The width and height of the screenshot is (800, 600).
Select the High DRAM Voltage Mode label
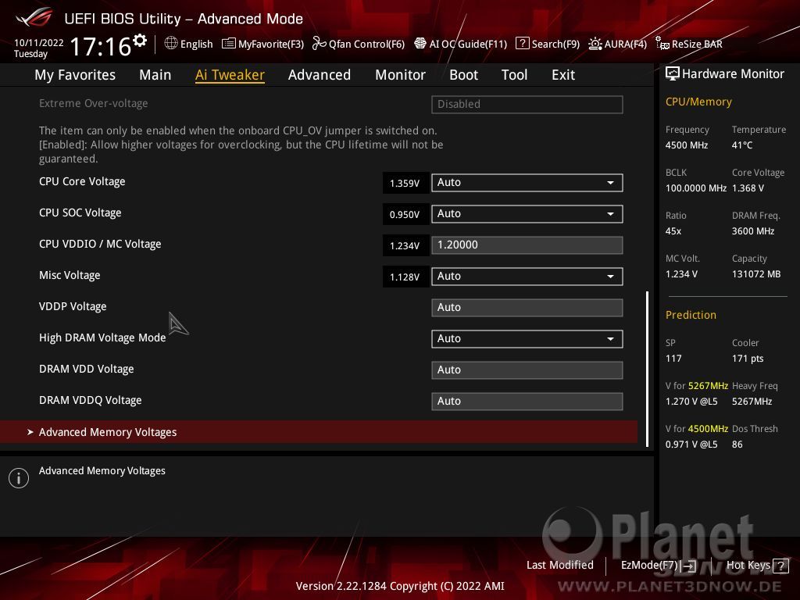tap(102, 337)
